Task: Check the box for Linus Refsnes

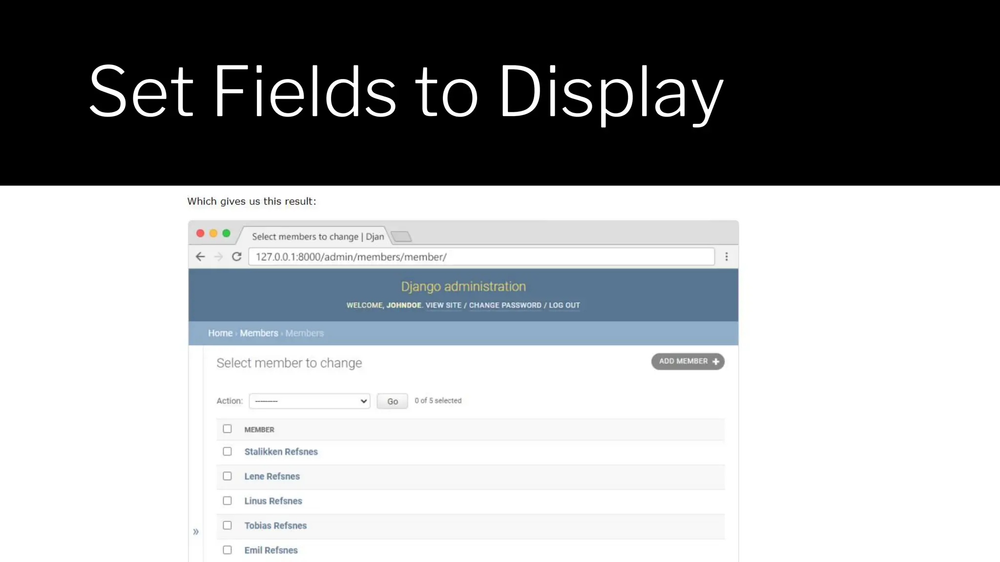Action: click(228, 501)
